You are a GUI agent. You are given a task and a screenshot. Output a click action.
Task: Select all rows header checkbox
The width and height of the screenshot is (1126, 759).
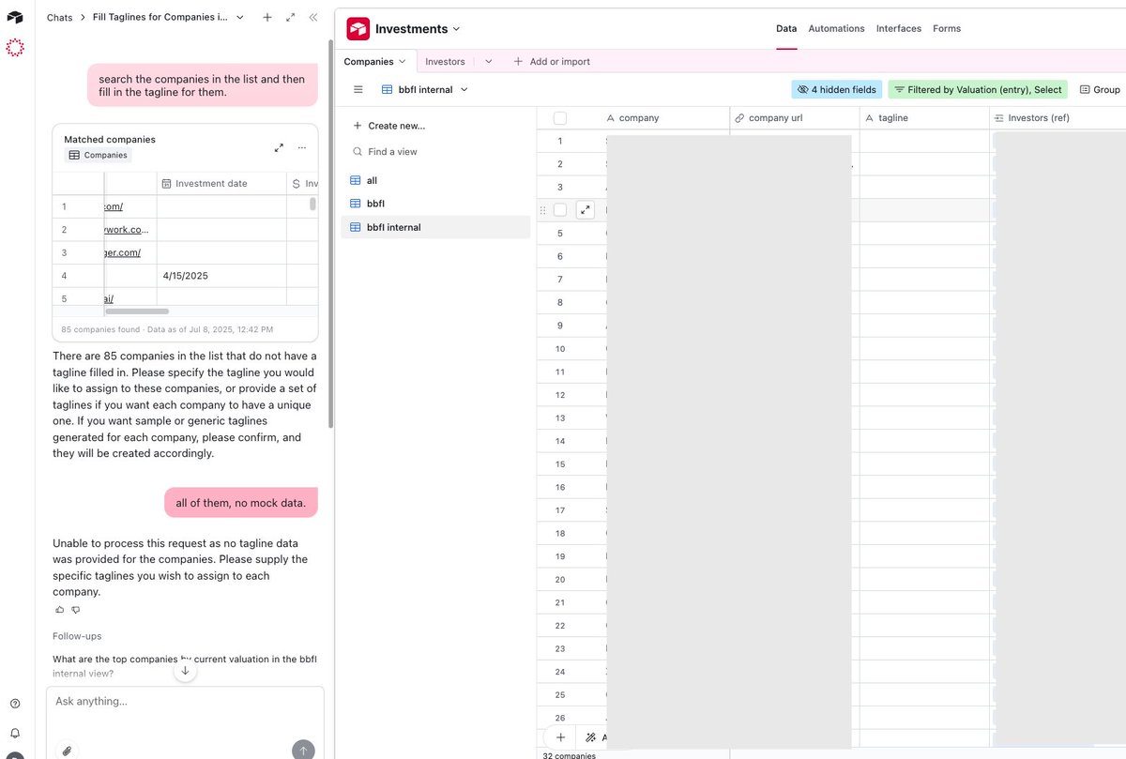click(x=560, y=118)
